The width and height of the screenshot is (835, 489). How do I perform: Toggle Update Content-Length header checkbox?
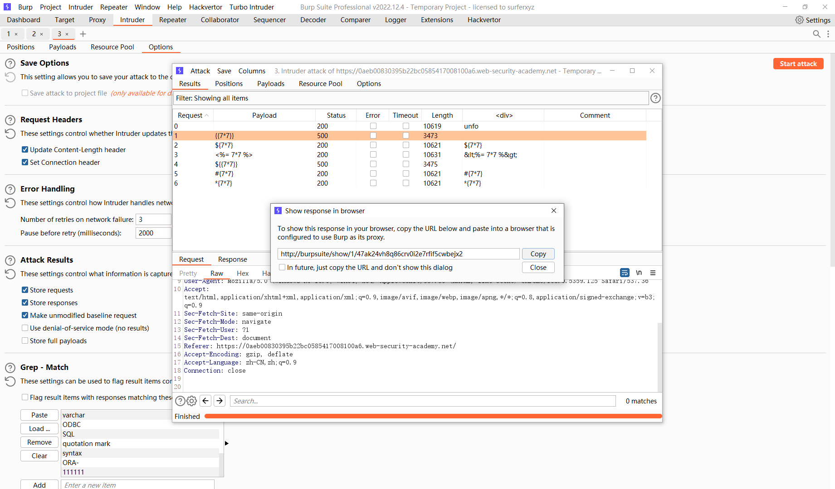click(x=25, y=150)
